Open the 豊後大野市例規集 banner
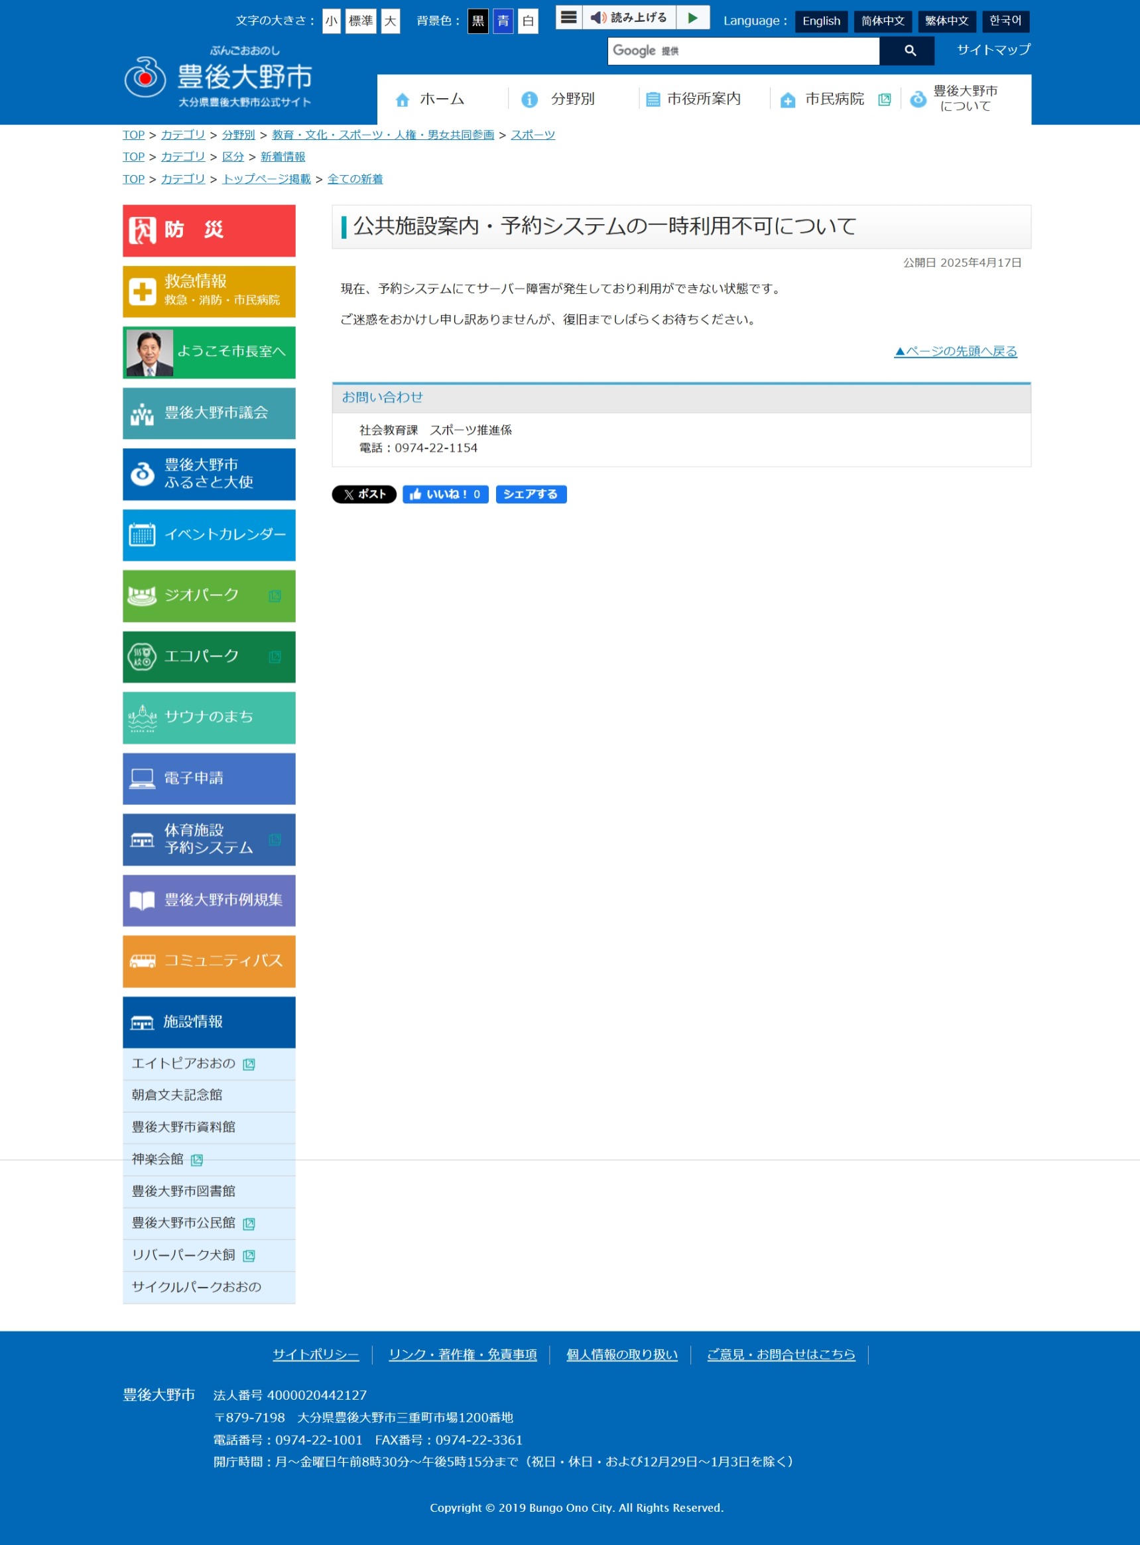Viewport: 1140px width, 1545px height. (x=209, y=901)
